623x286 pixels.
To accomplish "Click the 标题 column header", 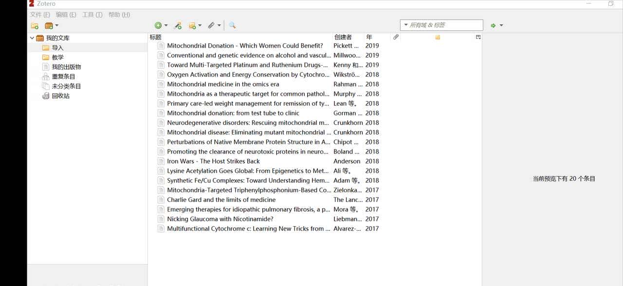I will pos(154,37).
